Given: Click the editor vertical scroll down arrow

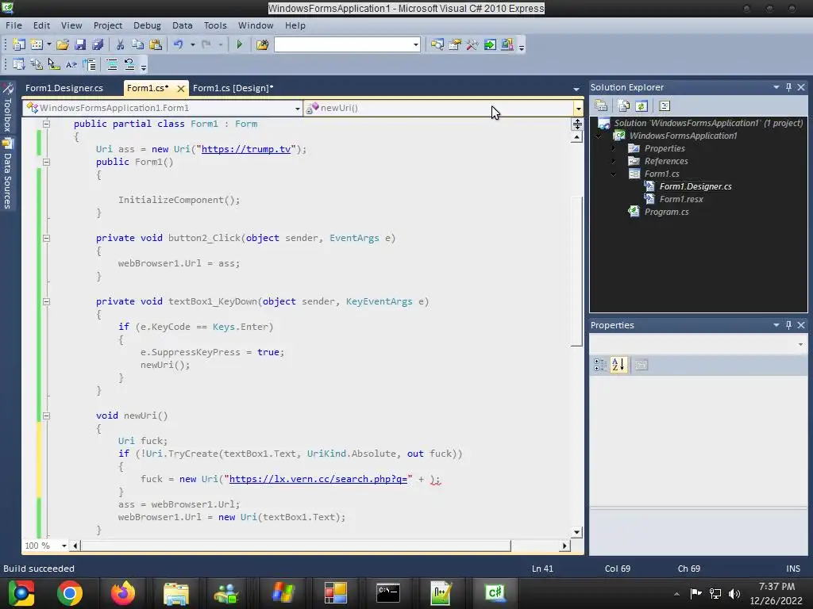Looking at the screenshot, I should click(x=576, y=532).
